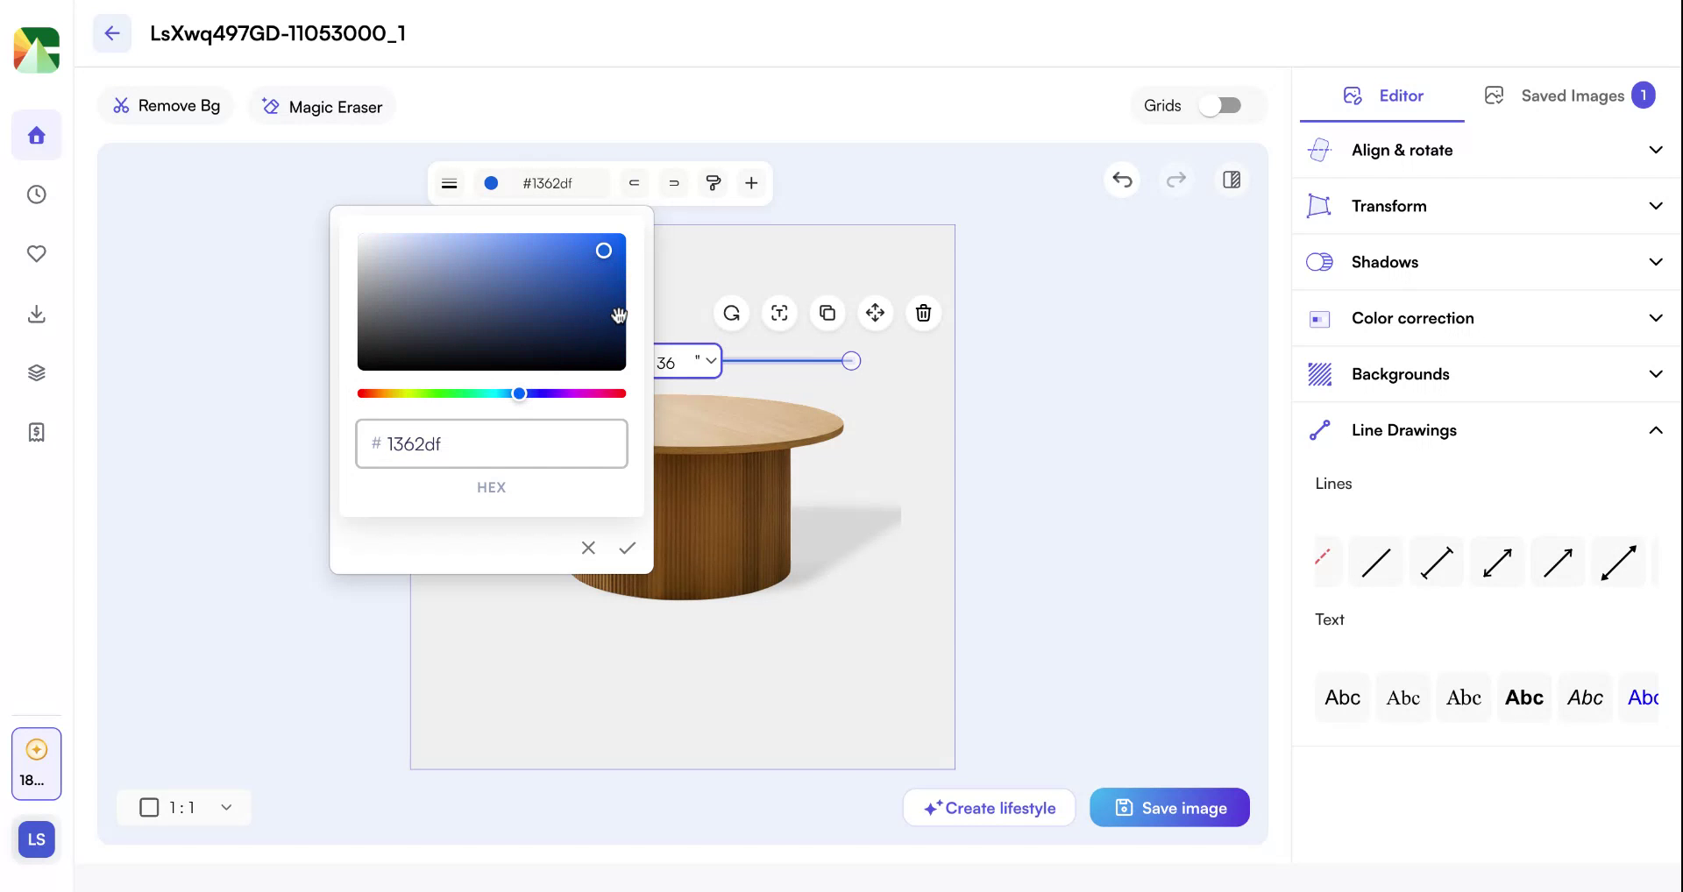1683x892 pixels.
Task: Select the Editor tab
Action: point(1383,96)
